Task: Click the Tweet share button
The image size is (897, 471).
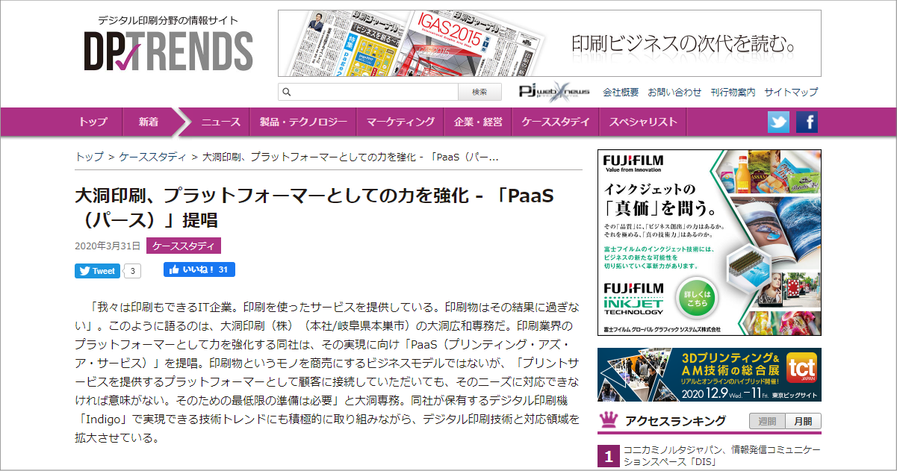Action: [x=97, y=271]
